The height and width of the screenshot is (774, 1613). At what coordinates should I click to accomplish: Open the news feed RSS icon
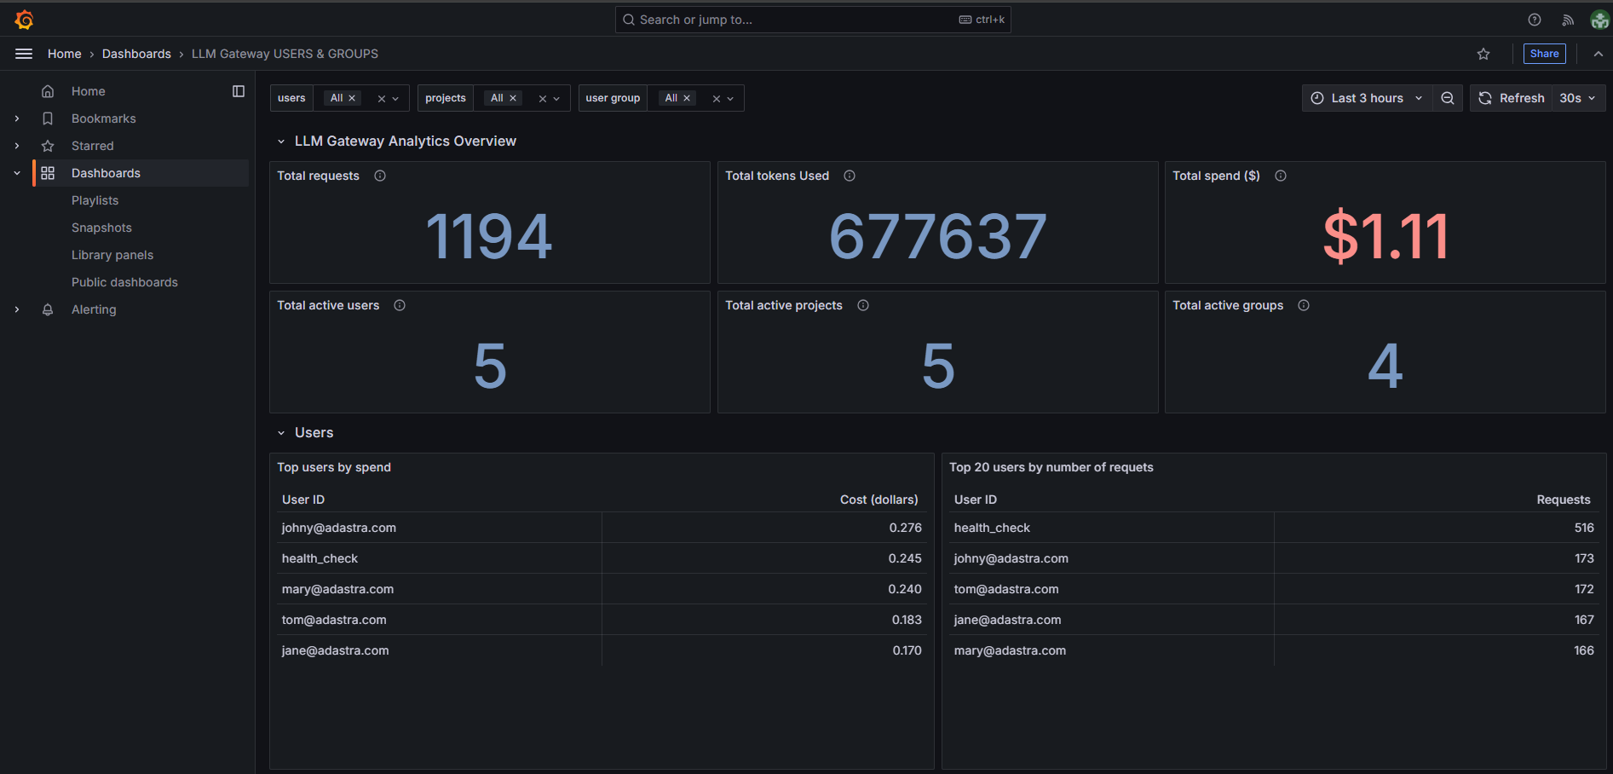point(1567,20)
